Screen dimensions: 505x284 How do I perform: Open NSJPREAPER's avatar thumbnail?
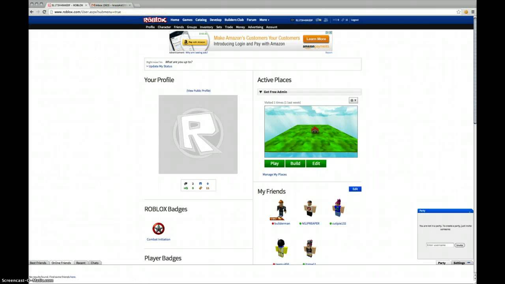[x=310, y=209]
